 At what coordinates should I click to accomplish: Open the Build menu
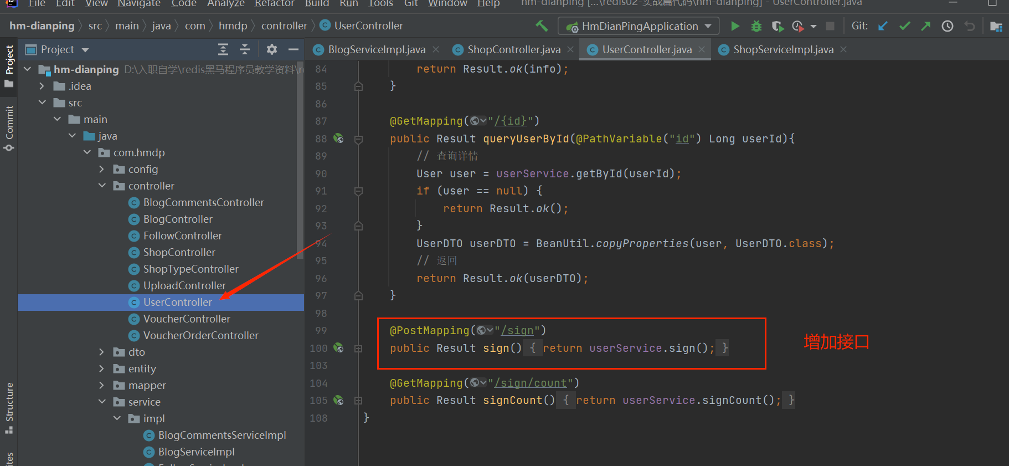tap(317, 3)
